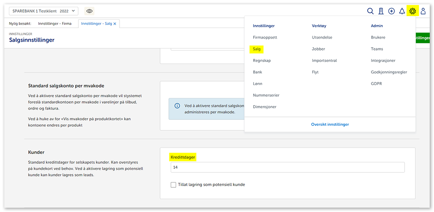Click the settings gear icon

point(412,11)
